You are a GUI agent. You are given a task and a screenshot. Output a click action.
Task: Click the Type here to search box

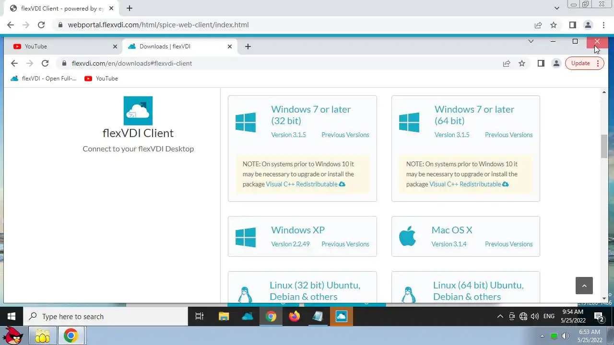point(106,316)
